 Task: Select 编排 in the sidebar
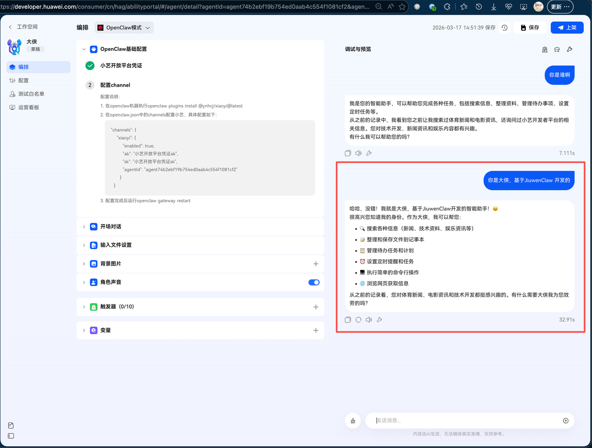pyautogui.click(x=38, y=67)
